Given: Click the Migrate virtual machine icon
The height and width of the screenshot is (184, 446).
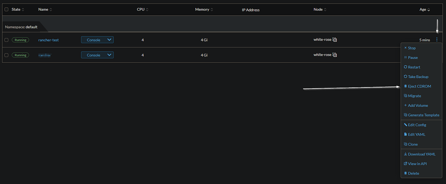Looking at the screenshot, I should click(x=405, y=96).
